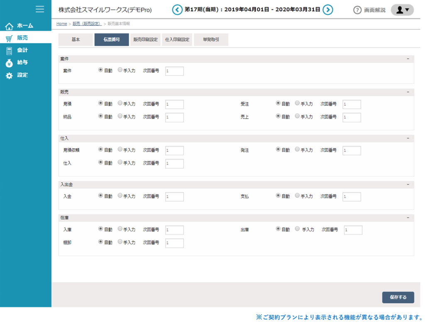Select 手入力 for 見積
Image resolution: width=425 pixels, height=326 pixels.
pyautogui.click(x=120, y=103)
